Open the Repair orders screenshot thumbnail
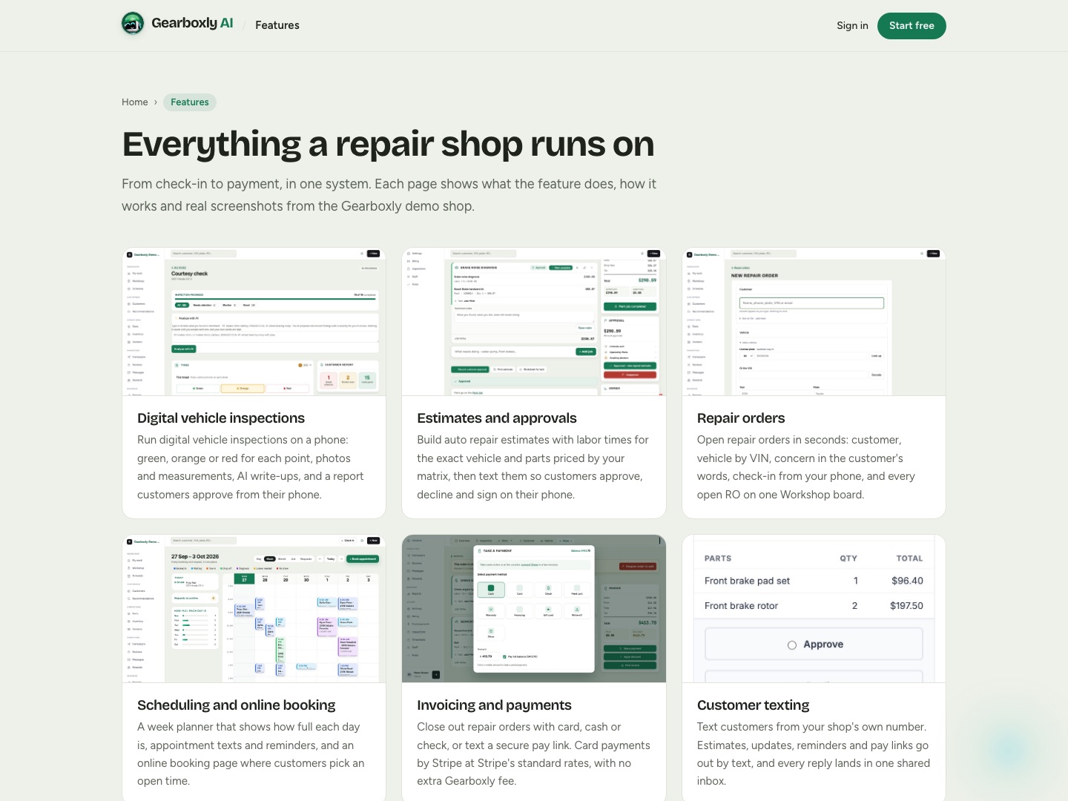 pos(814,322)
